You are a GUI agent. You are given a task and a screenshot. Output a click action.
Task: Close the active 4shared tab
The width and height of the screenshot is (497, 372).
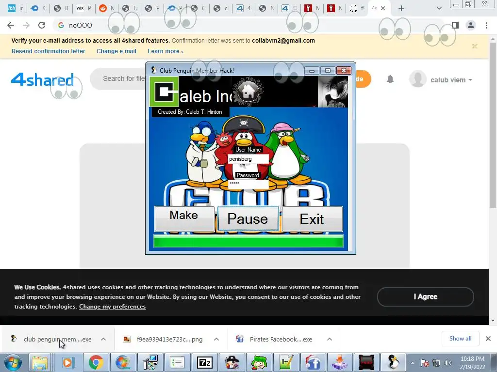[x=383, y=9]
